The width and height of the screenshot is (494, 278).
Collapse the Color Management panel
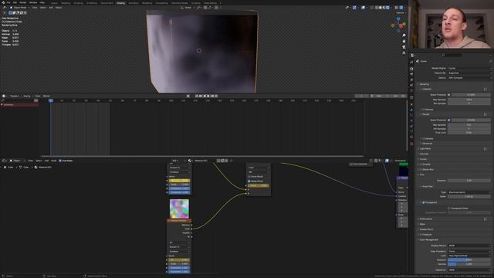[428, 240]
